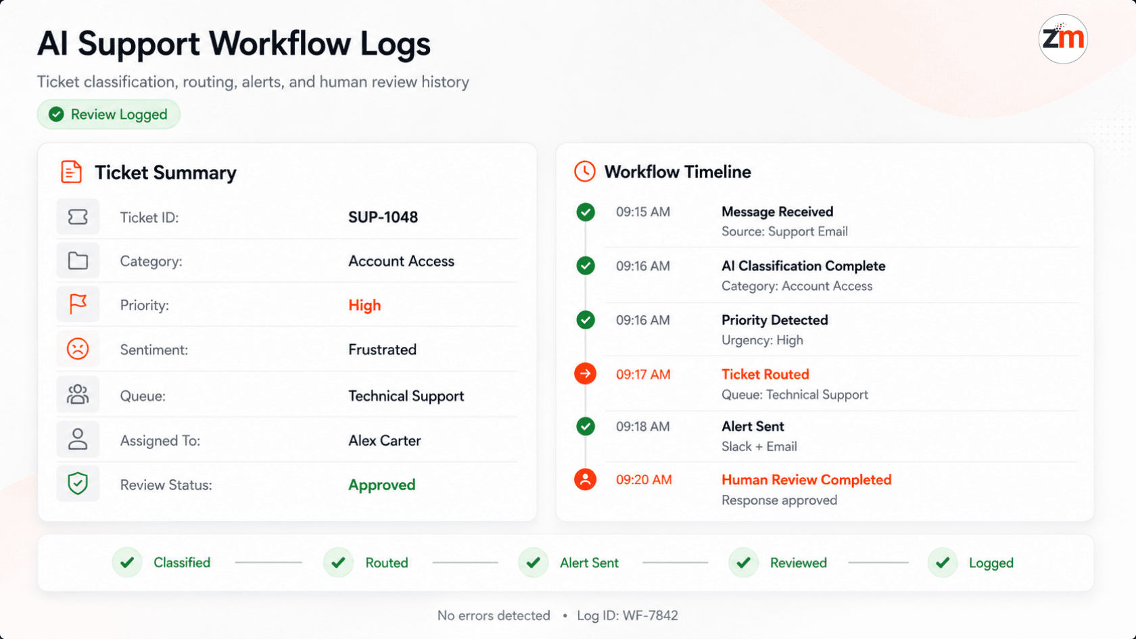The height and width of the screenshot is (639, 1136).
Task: Click the Approved review status value
Action: click(381, 485)
